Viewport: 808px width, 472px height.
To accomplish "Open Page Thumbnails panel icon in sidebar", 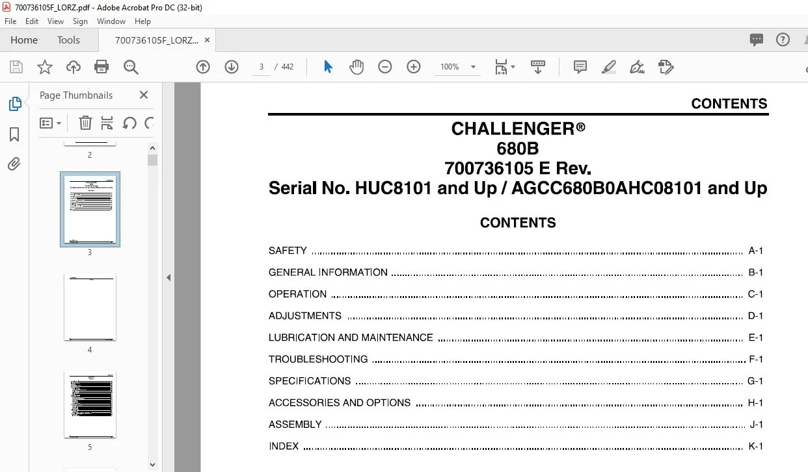I will [14, 104].
